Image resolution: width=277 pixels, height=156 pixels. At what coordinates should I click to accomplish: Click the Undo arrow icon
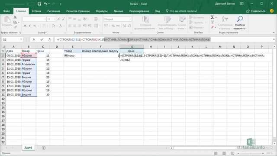click(46, 4)
